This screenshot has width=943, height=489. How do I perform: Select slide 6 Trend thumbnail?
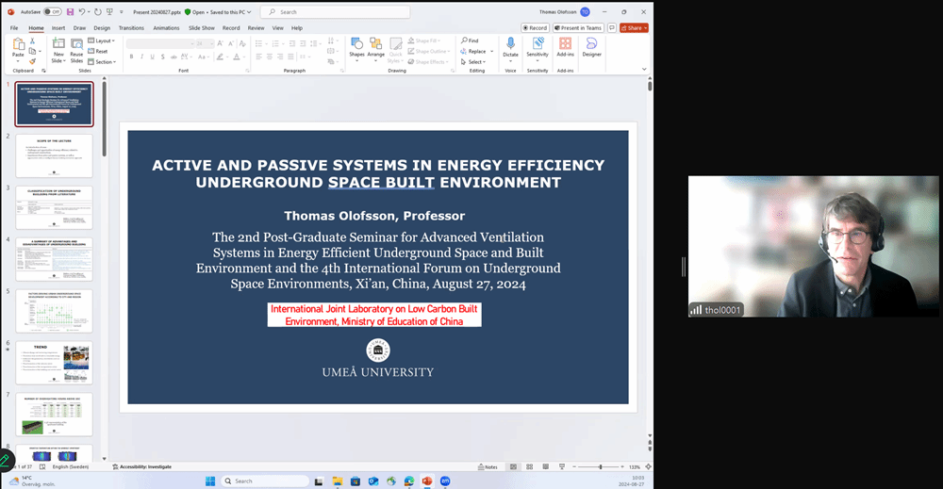(x=54, y=363)
